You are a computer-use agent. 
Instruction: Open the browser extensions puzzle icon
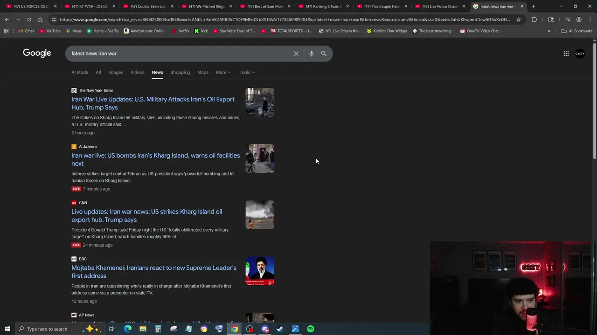pyautogui.click(x=535, y=20)
